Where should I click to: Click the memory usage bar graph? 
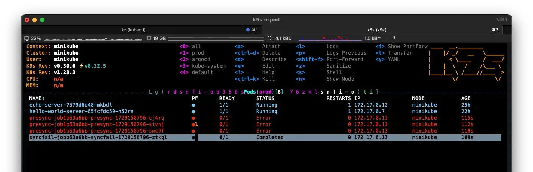(x=216, y=39)
